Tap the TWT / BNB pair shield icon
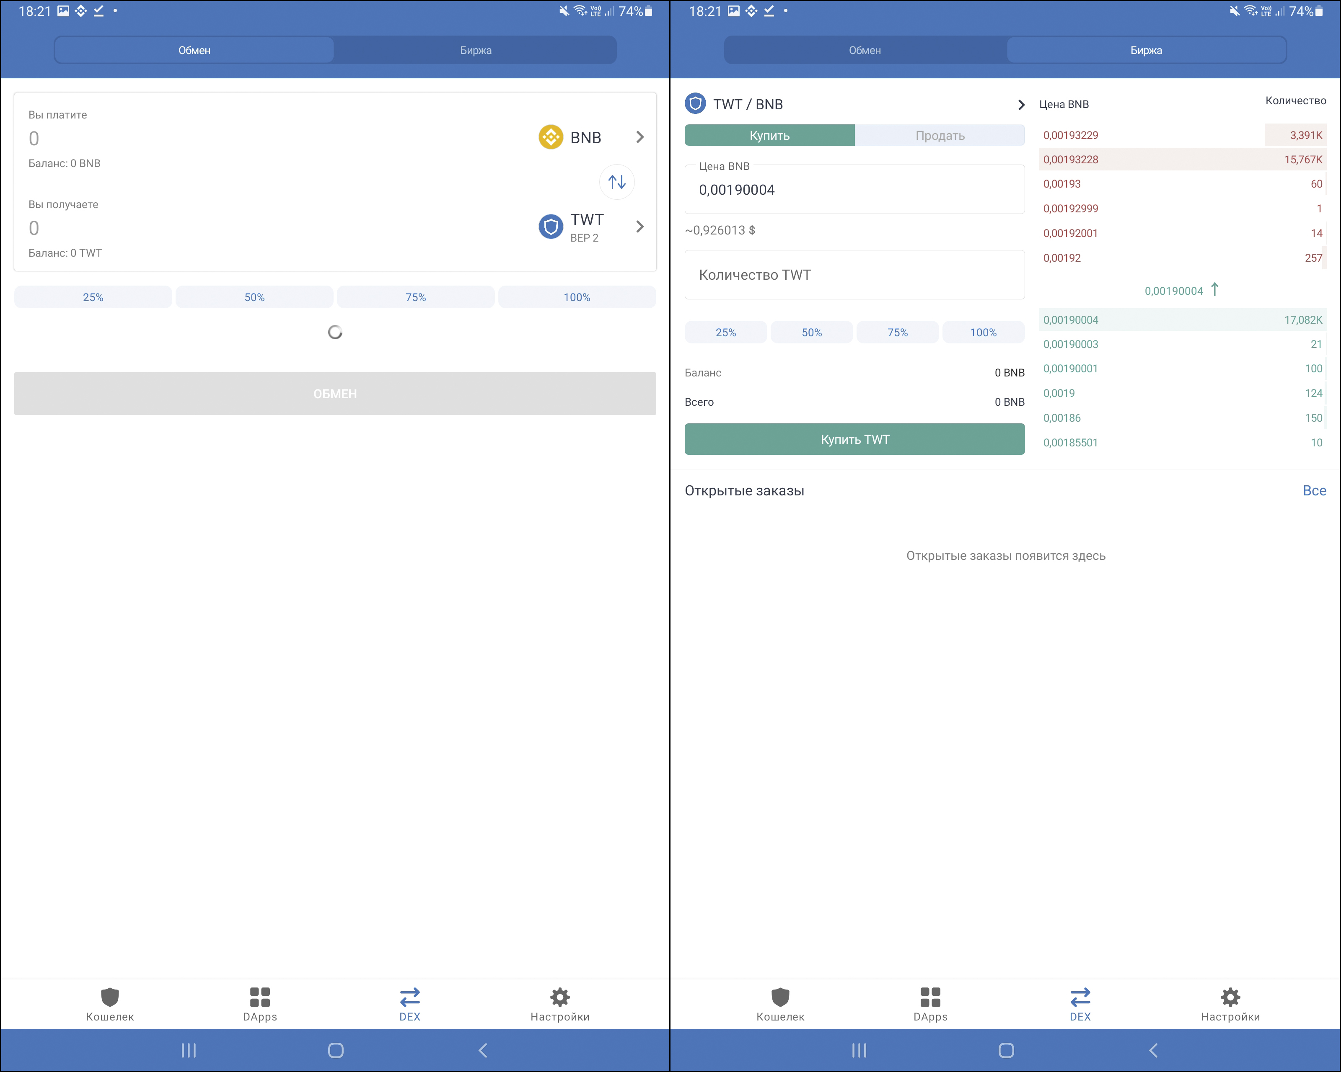The width and height of the screenshot is (1341, 1072). 695,104
